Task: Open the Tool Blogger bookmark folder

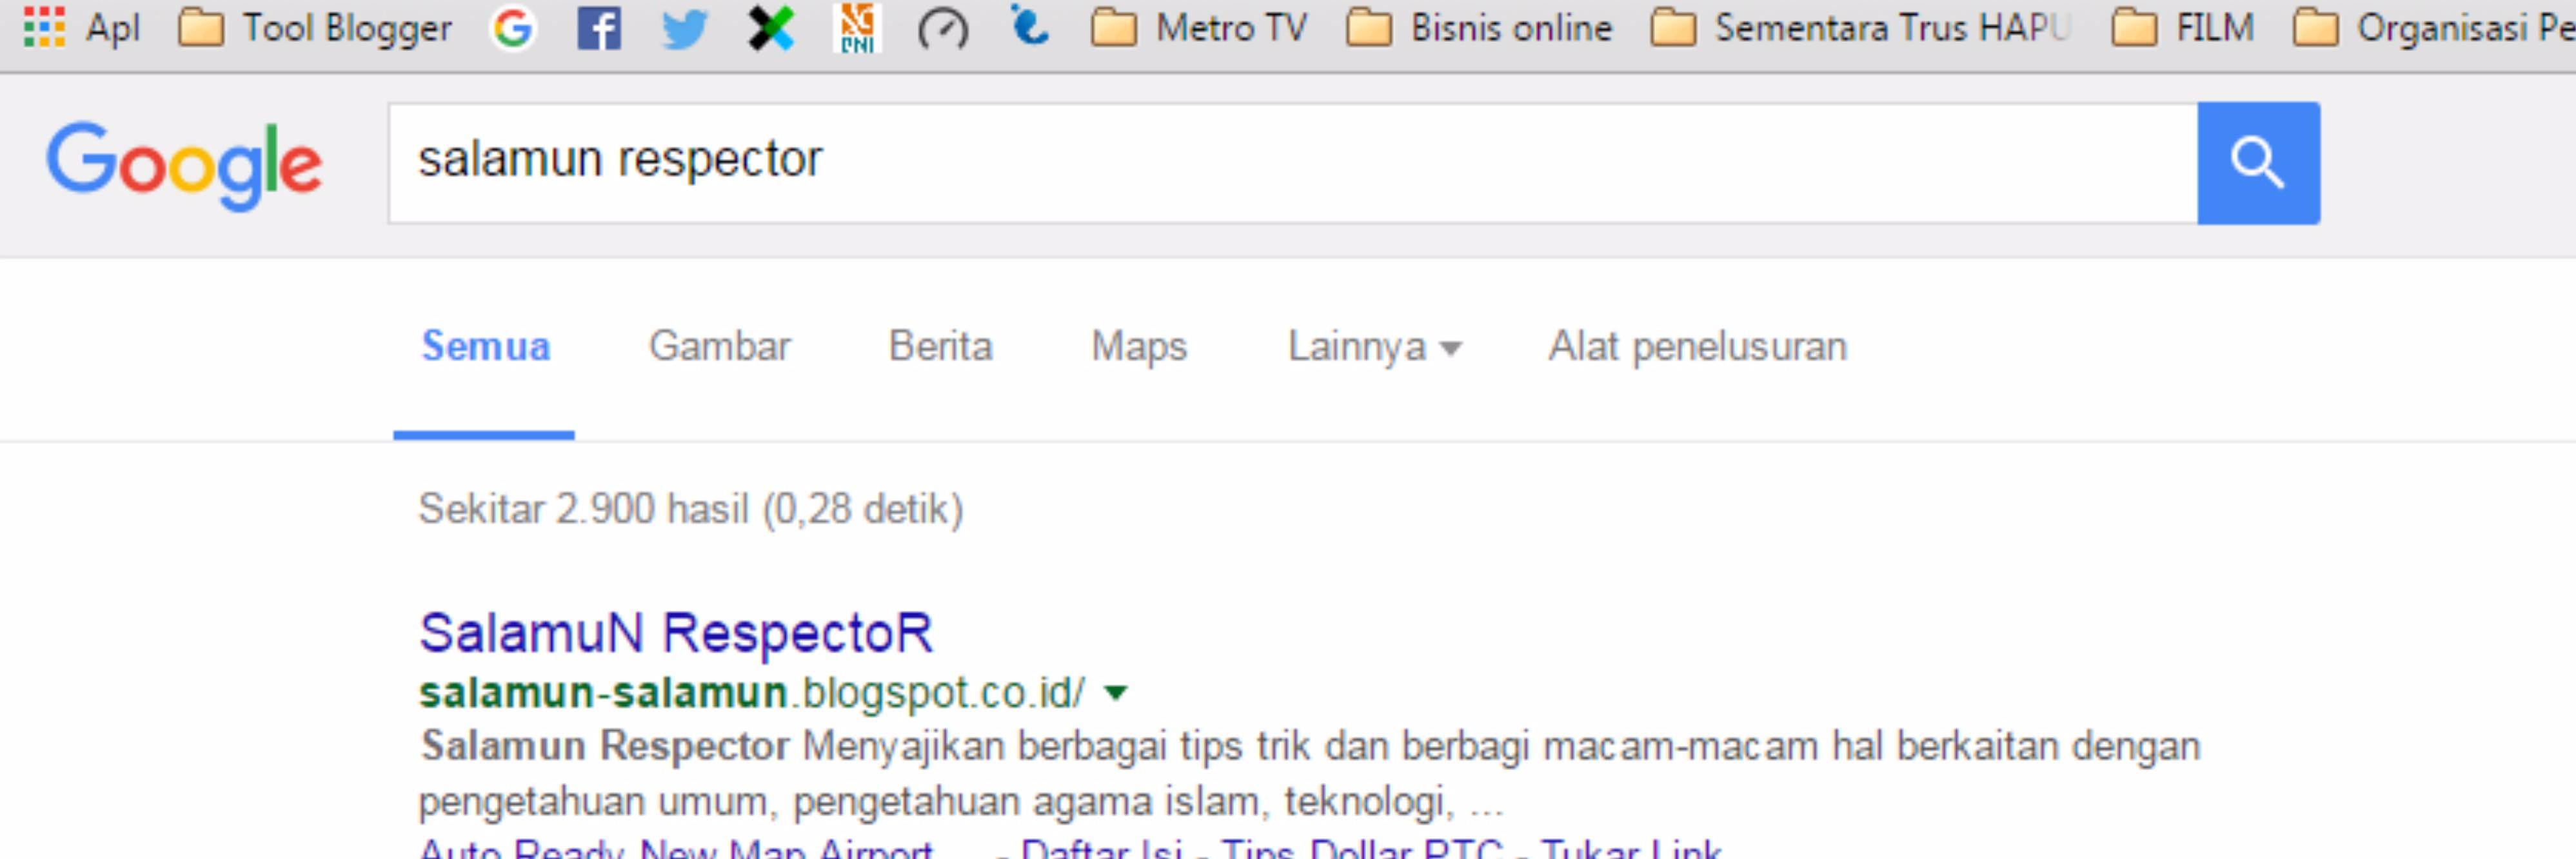Action: [315, 28]
